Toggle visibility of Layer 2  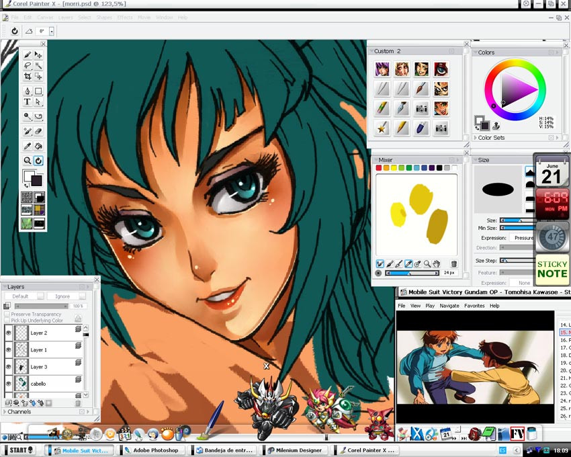coord(8,333)
